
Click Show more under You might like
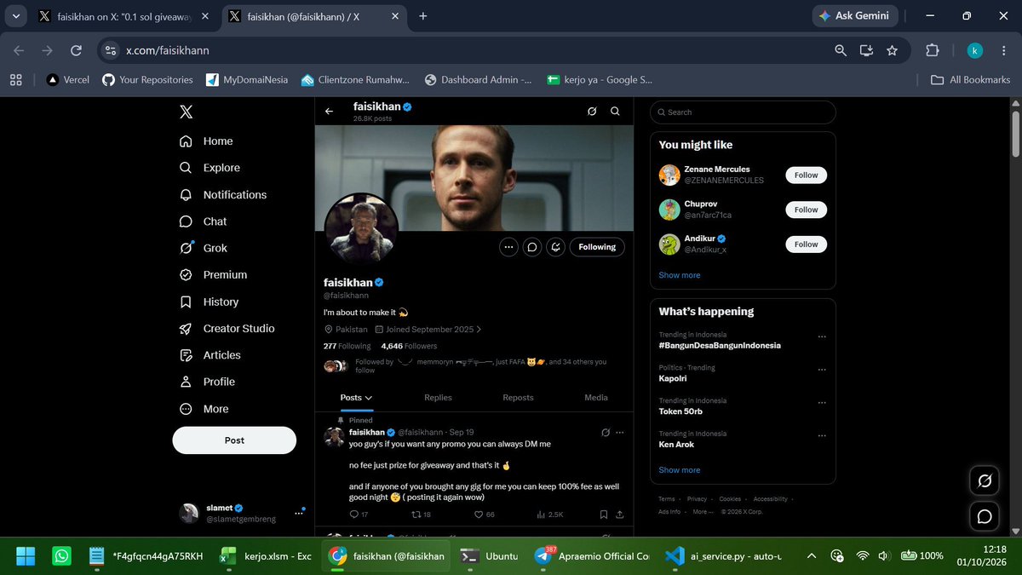(680, 275)
